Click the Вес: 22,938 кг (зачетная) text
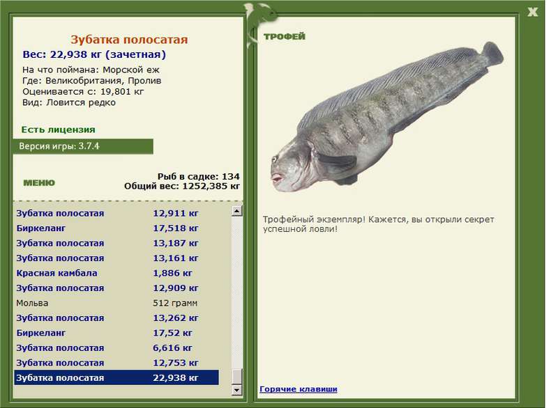 tap(94, 54)
